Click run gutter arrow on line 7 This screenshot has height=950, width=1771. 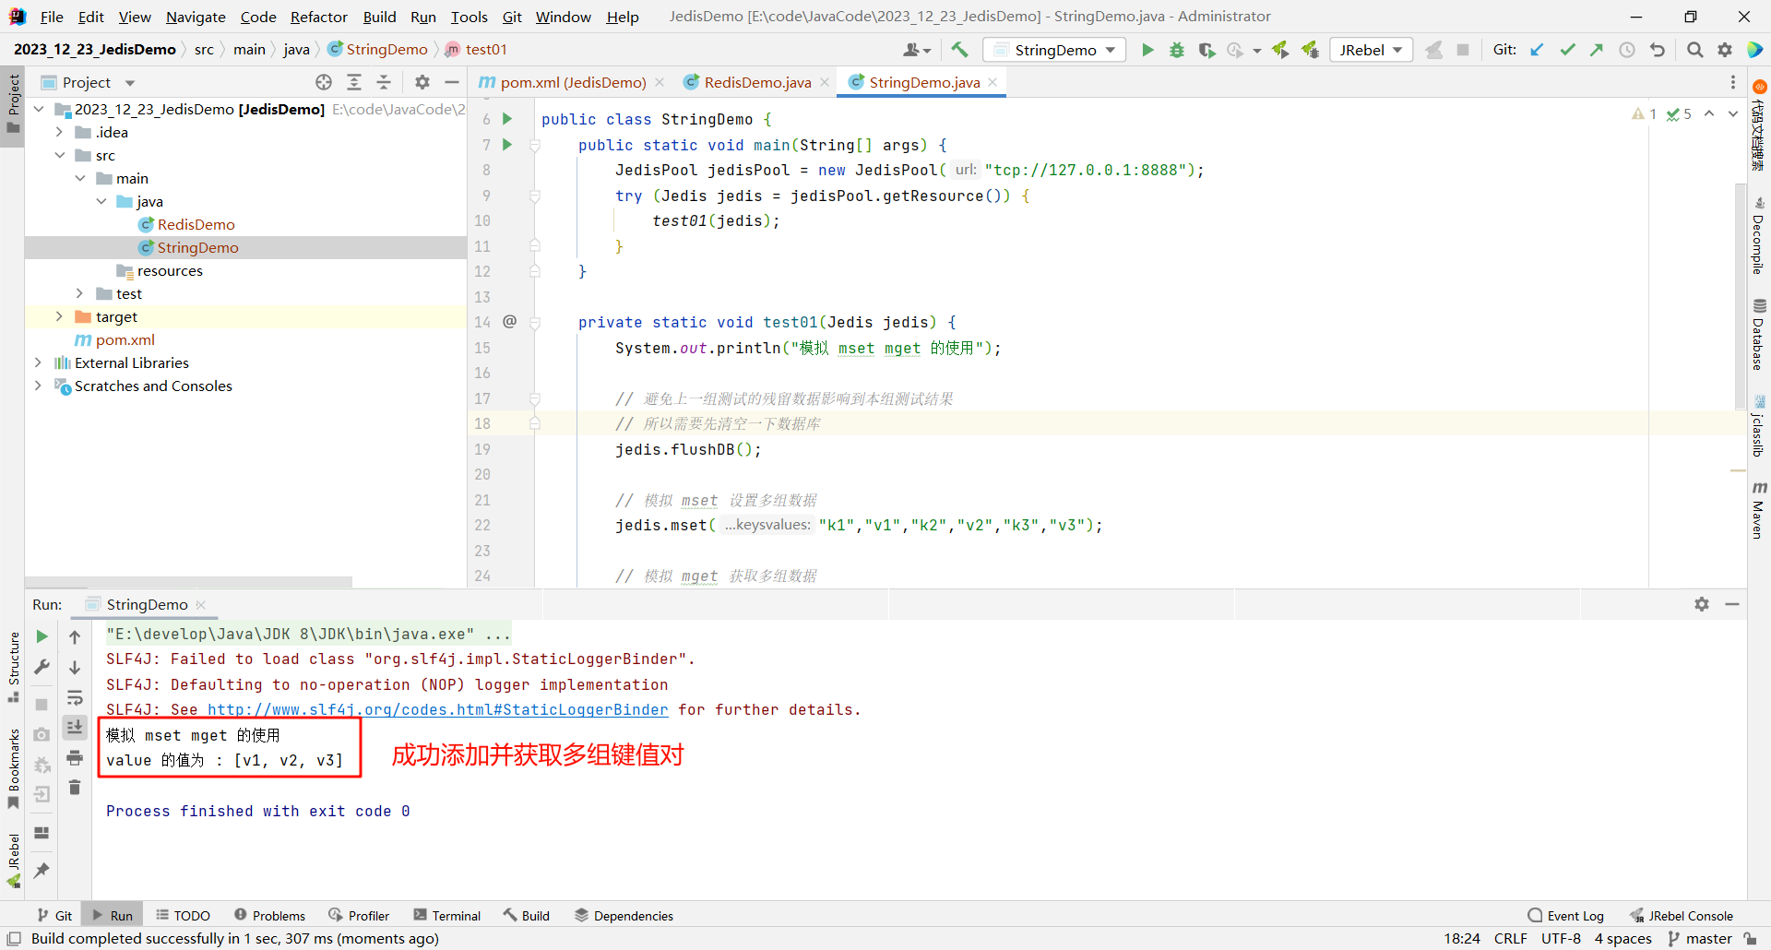click(x=507, y=145)
